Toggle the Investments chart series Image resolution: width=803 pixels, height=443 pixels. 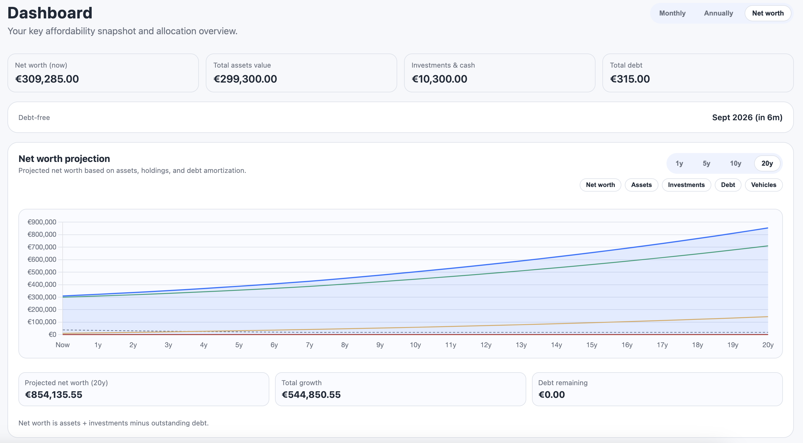(686, 185)
